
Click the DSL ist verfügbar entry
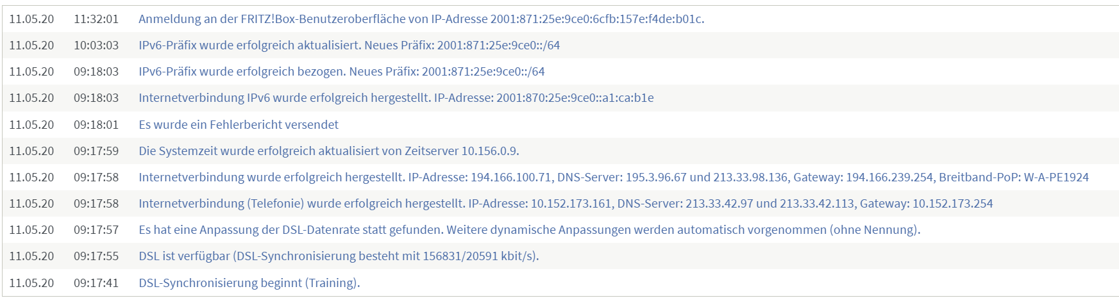[339, 256]
